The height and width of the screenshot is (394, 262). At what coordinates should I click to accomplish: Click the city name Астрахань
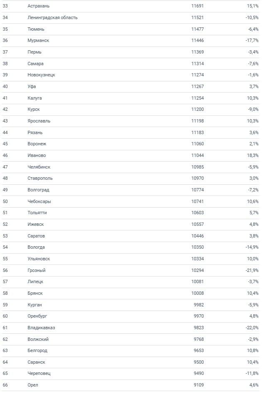click(x=39, y=6)
